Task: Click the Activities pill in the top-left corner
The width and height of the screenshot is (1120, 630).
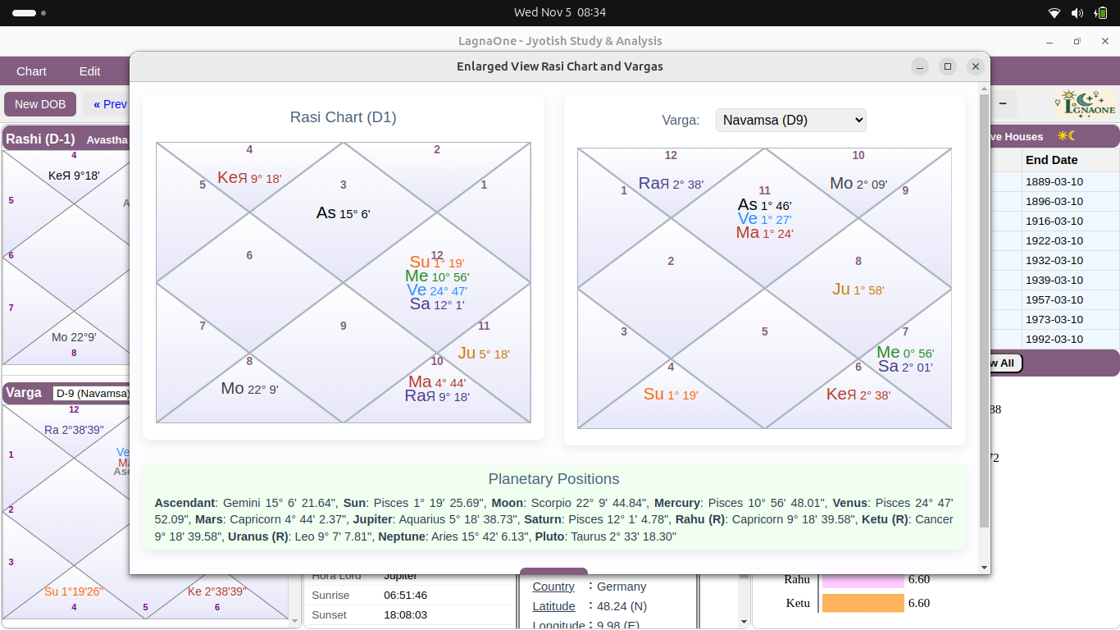Action: 30,13
